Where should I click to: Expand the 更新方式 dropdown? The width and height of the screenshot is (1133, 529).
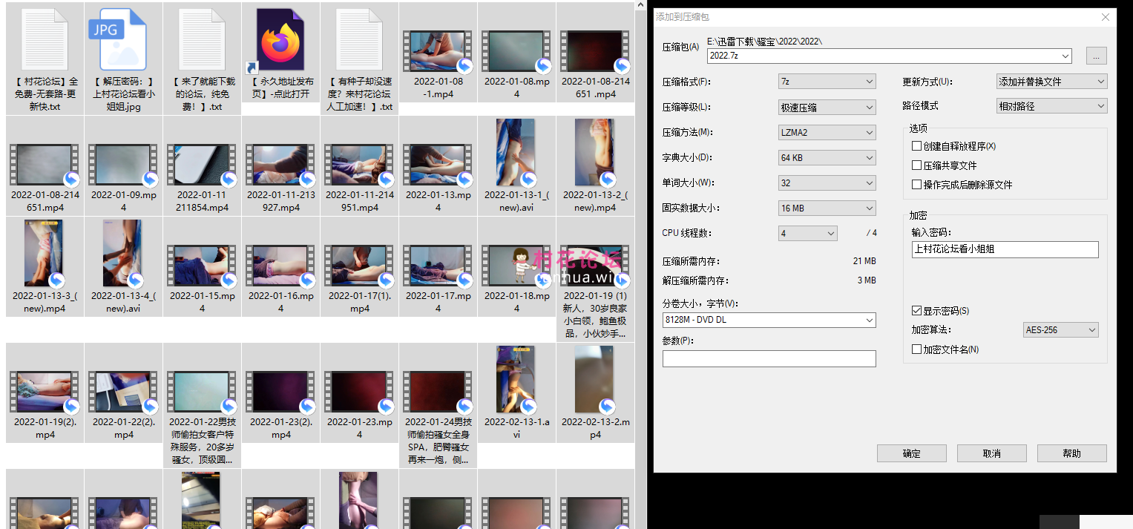(1051, 82)
